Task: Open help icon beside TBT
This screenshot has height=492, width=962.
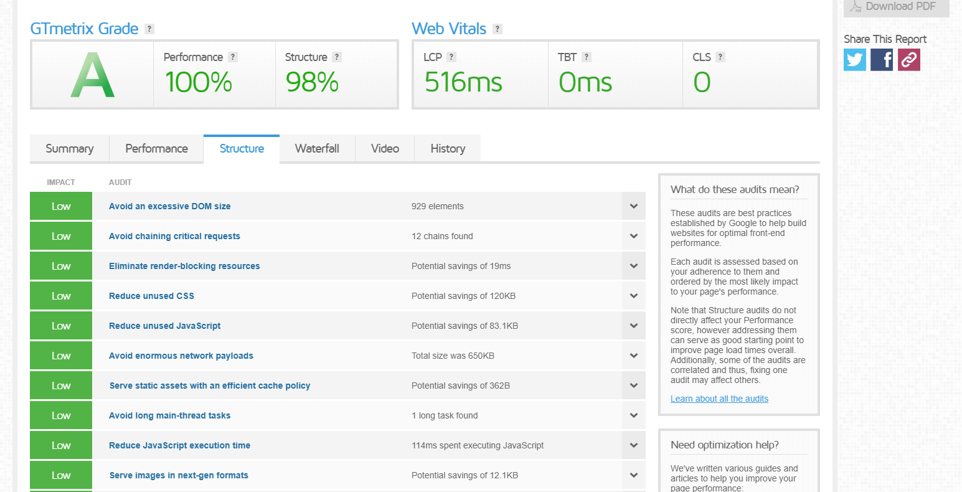Action: (586, 57)
